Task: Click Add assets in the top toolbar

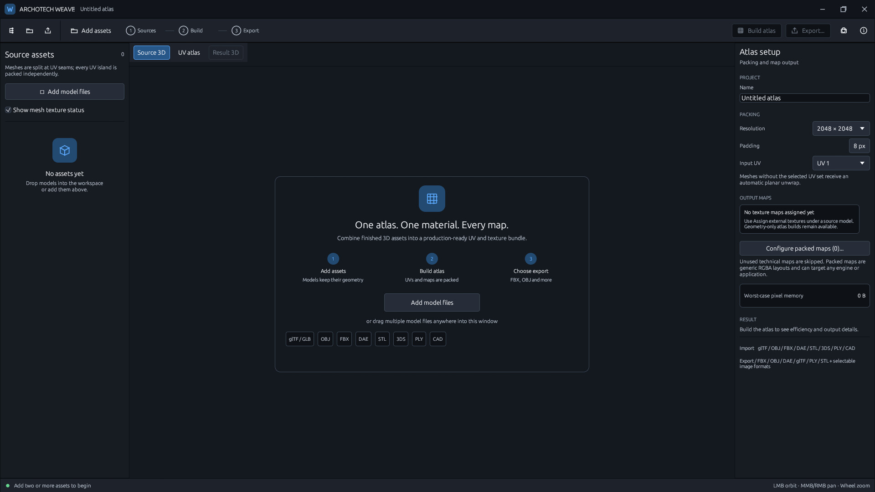Action: (x=91, y=31)
